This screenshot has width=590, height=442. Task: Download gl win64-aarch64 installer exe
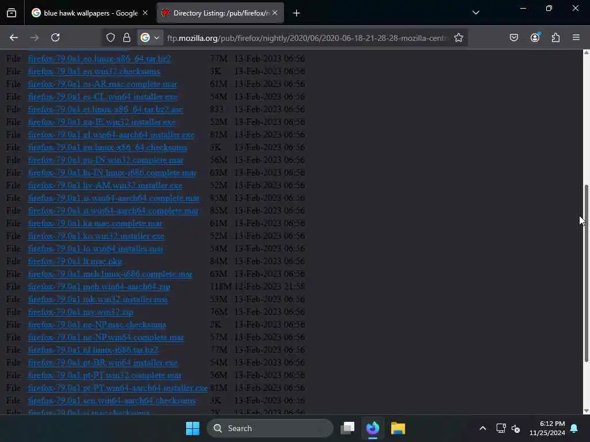click(x=111, y=135)
